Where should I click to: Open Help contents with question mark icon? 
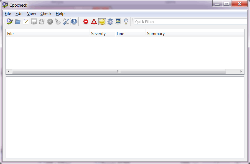(x=74, y=22)
